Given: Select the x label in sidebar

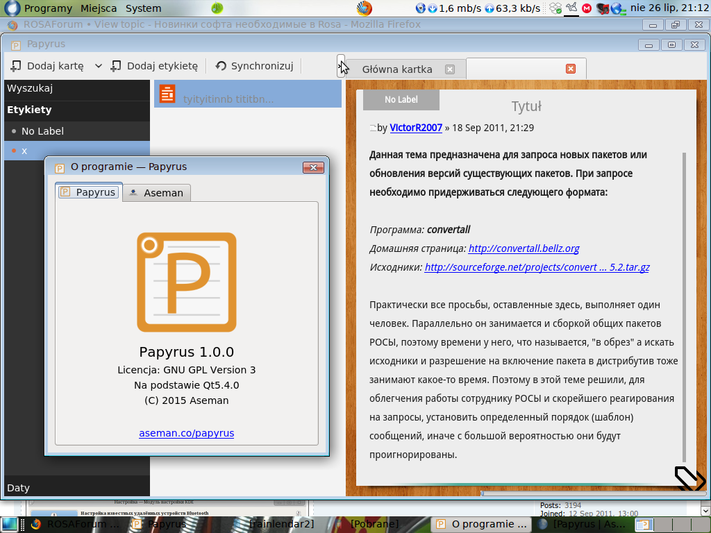Looking at the screenshot, I should [77, 151].
